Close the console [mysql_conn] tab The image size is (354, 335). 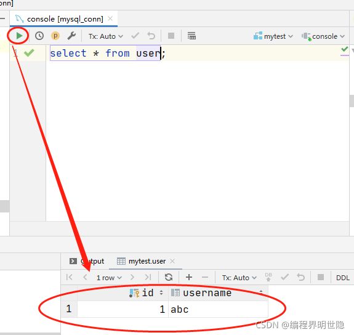point(110,18)
